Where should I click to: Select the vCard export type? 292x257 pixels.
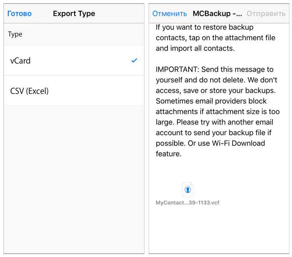pyautogui.click(x=74, y=61)
